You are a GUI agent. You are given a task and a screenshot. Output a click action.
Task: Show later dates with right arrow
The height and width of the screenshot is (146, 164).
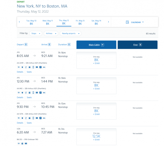point(109,22)
